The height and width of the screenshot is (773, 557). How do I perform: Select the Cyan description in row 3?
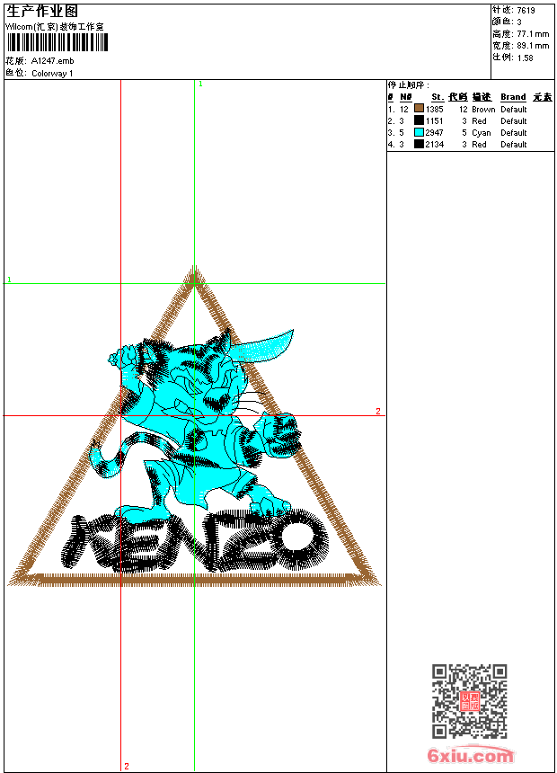[482, 133]
